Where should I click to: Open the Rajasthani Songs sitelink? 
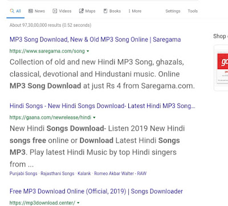point(58,173)
